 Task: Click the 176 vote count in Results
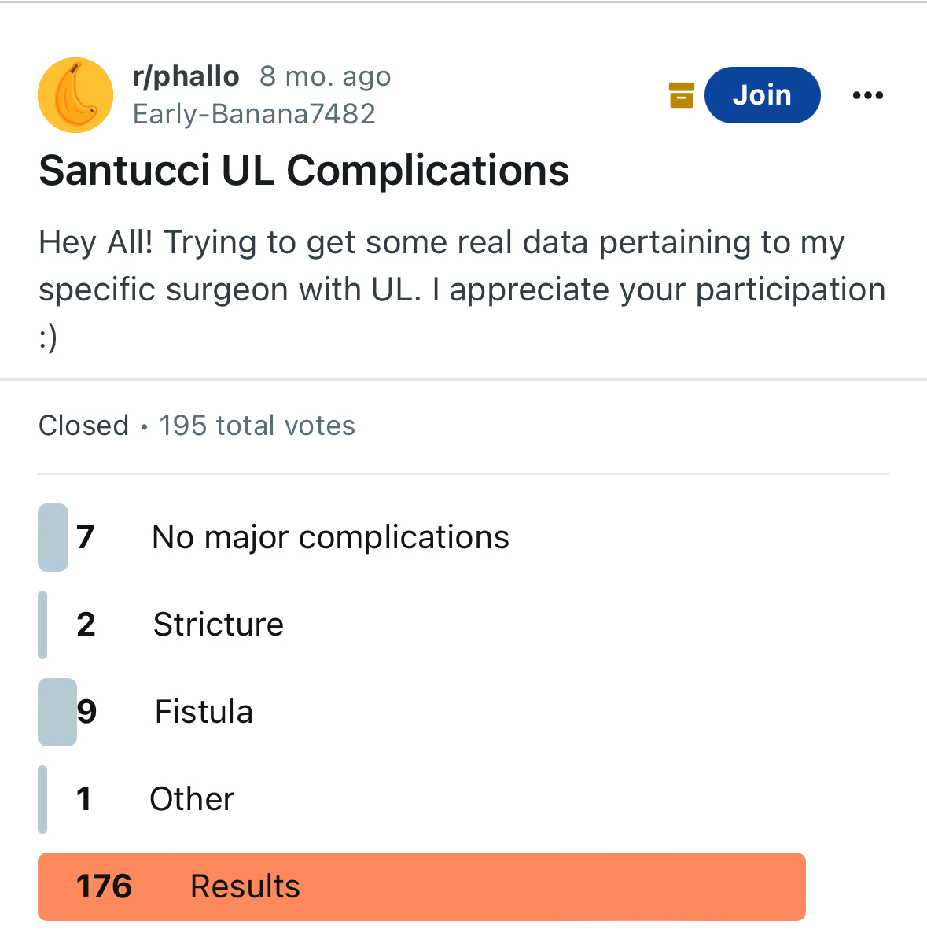point(104,886)
